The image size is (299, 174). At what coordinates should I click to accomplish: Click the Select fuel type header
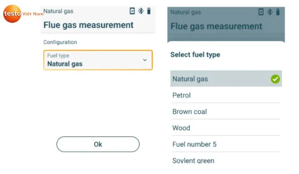click(x=195, y=55)
